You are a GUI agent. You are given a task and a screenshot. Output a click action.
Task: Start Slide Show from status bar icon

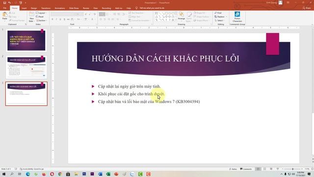(x=278, y=169)
